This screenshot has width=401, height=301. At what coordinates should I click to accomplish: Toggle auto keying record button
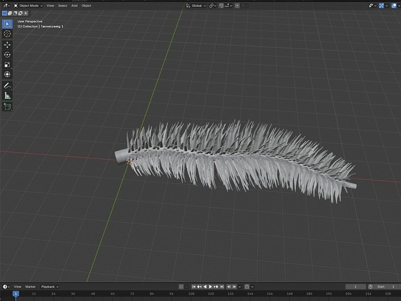181,287
